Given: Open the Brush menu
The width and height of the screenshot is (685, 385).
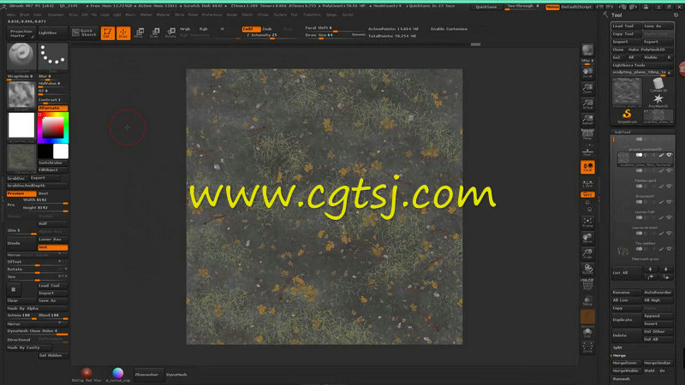Looking at the screenshot, I should point(25,15).
